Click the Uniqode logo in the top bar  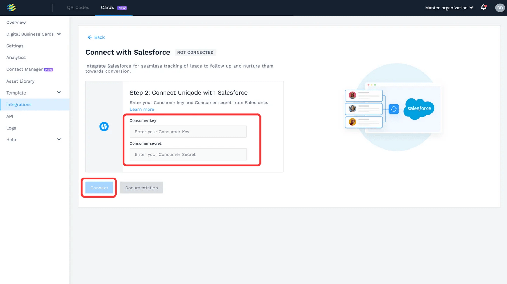[x=11, y=7]
